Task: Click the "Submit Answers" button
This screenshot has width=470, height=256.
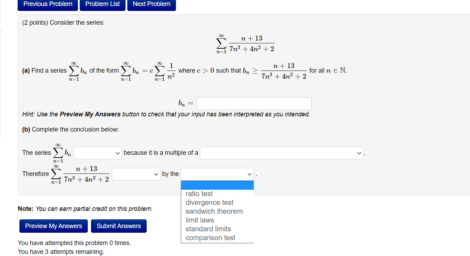Action: [x=118, y=226]
